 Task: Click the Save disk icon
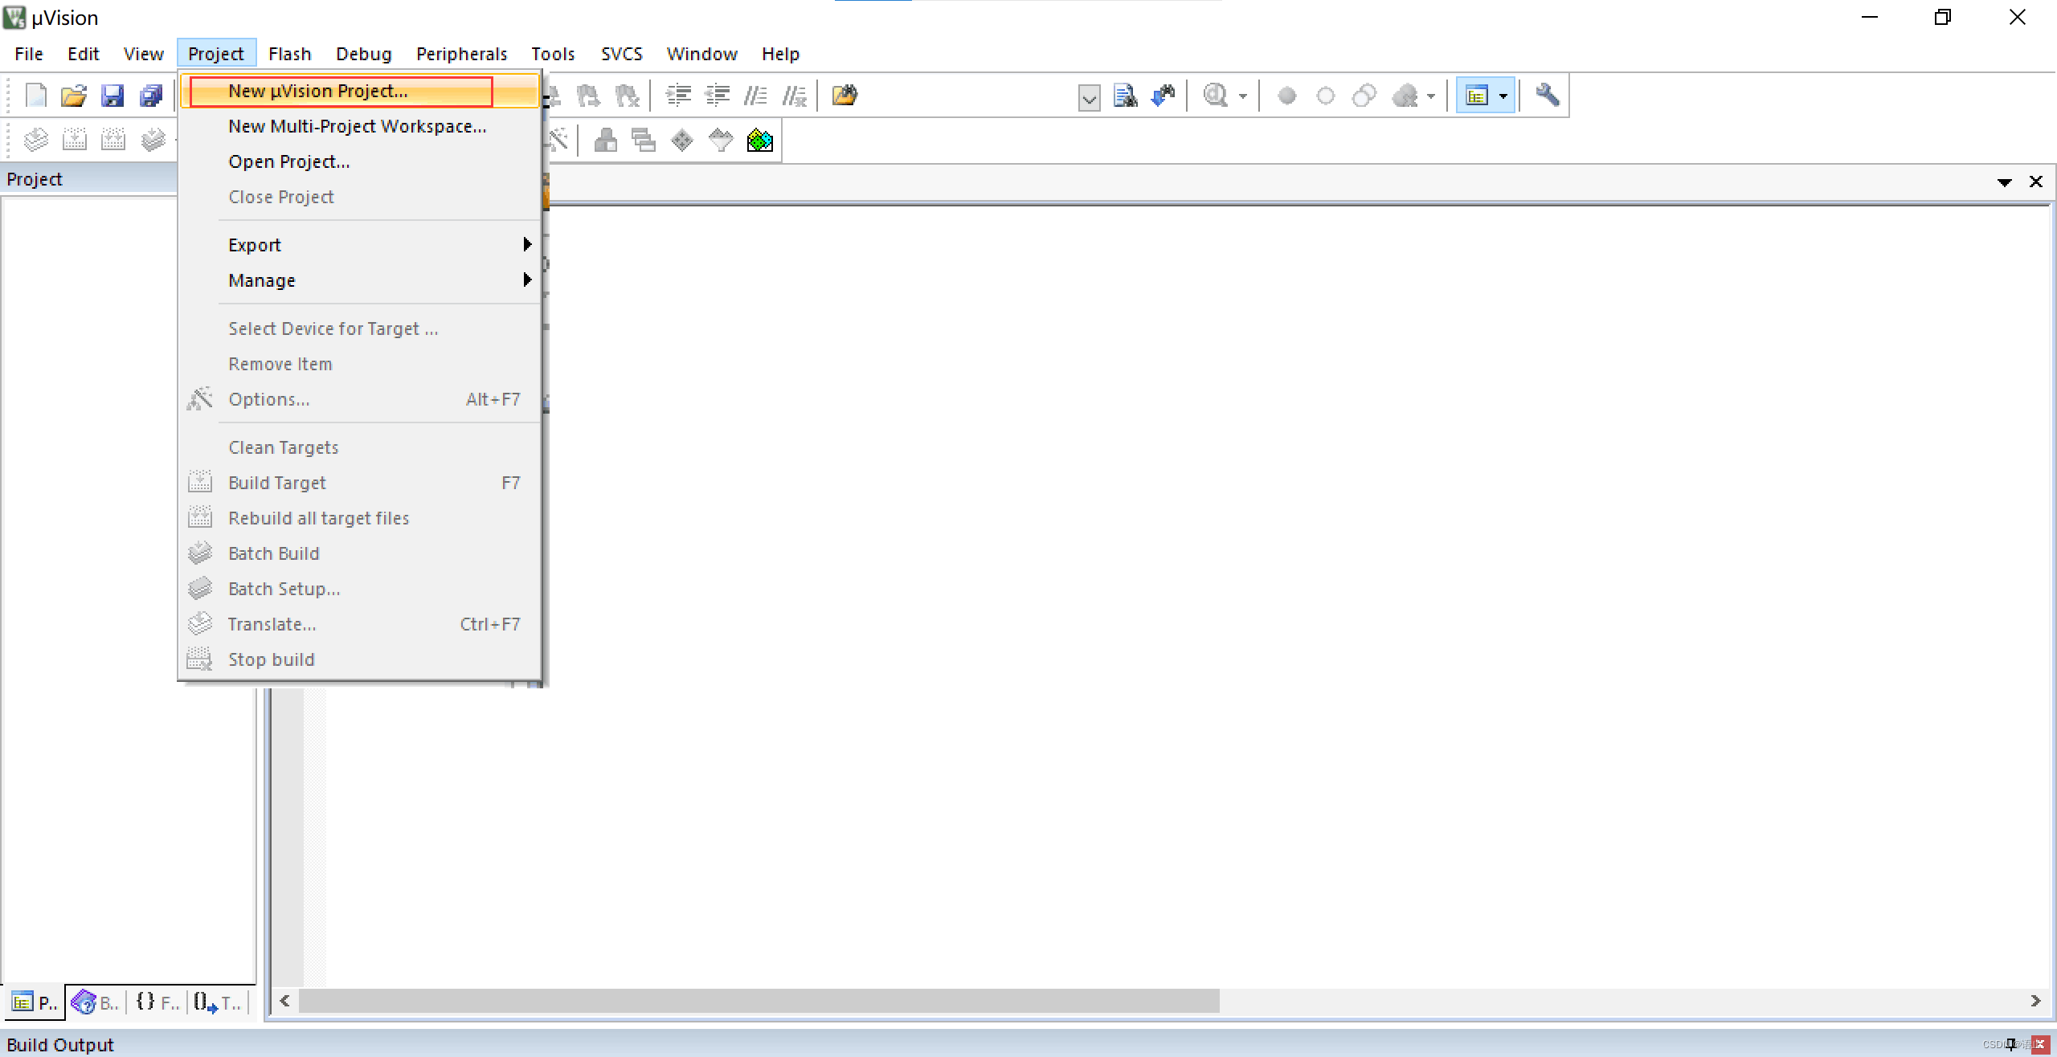(112, 96)
